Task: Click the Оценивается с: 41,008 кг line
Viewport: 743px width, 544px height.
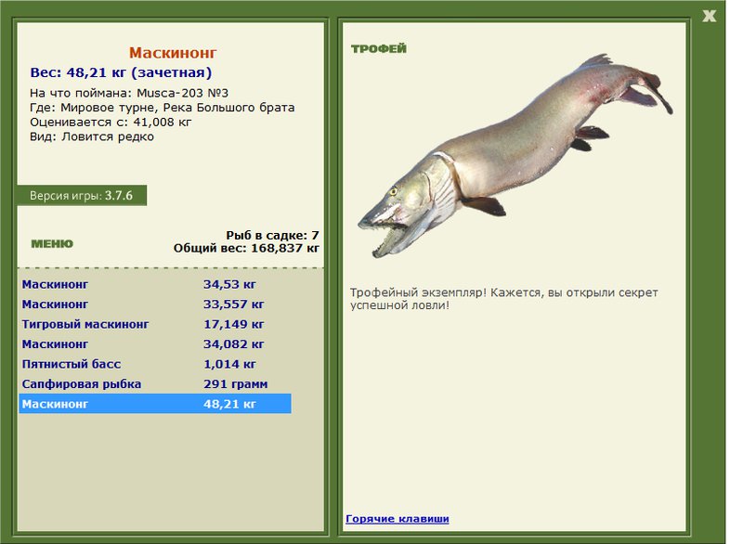Action: [111, 123]
